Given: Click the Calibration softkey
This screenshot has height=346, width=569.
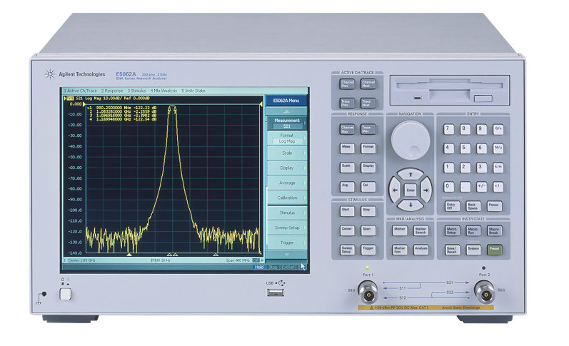Looking at the screenshot, I should (x=286, y=198).
